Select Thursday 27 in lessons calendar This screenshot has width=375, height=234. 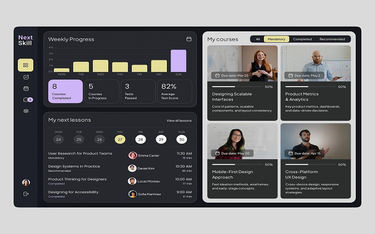[120, 139]
